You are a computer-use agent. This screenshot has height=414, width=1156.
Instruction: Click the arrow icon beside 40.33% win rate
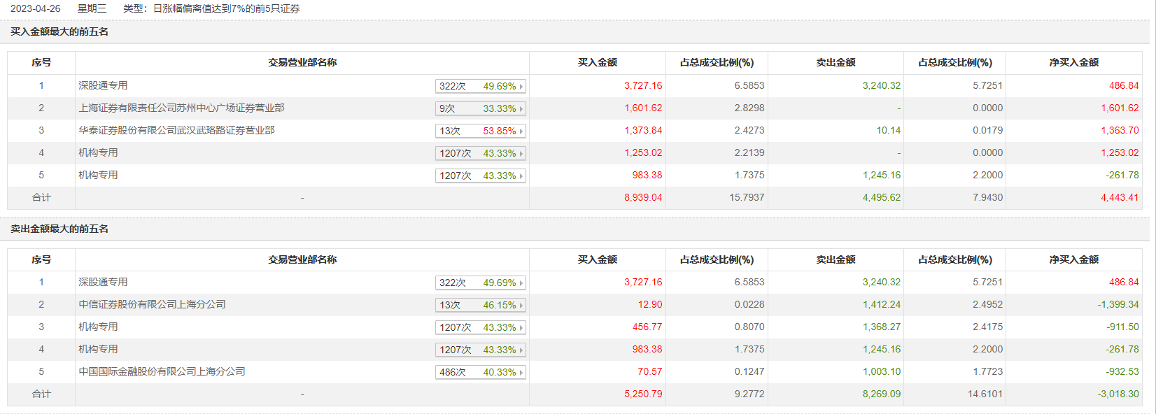521,373
